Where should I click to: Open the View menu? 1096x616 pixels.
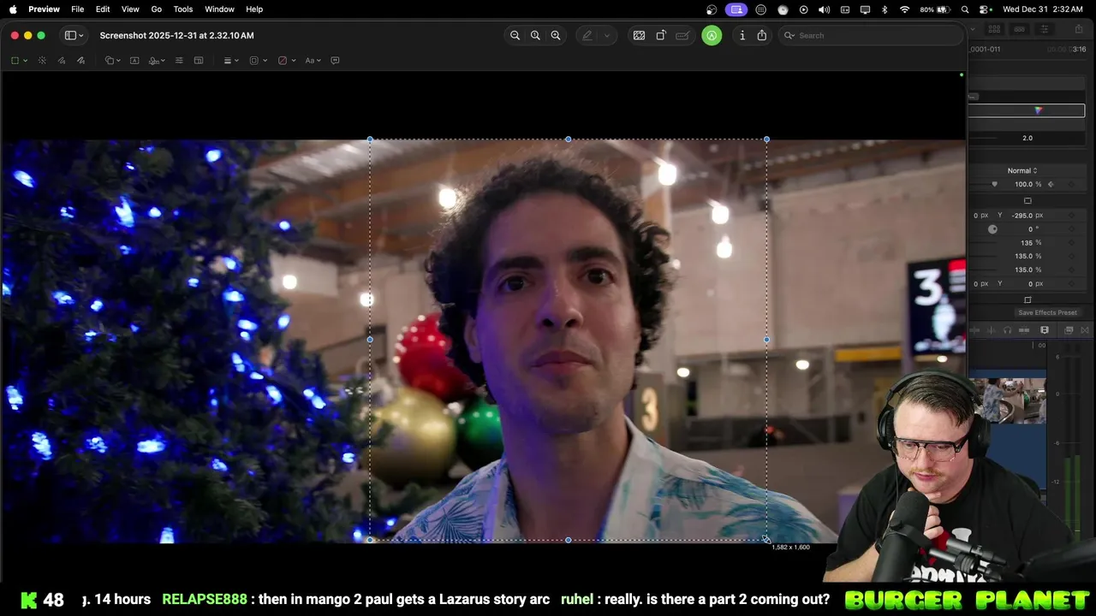click(130, 9)
